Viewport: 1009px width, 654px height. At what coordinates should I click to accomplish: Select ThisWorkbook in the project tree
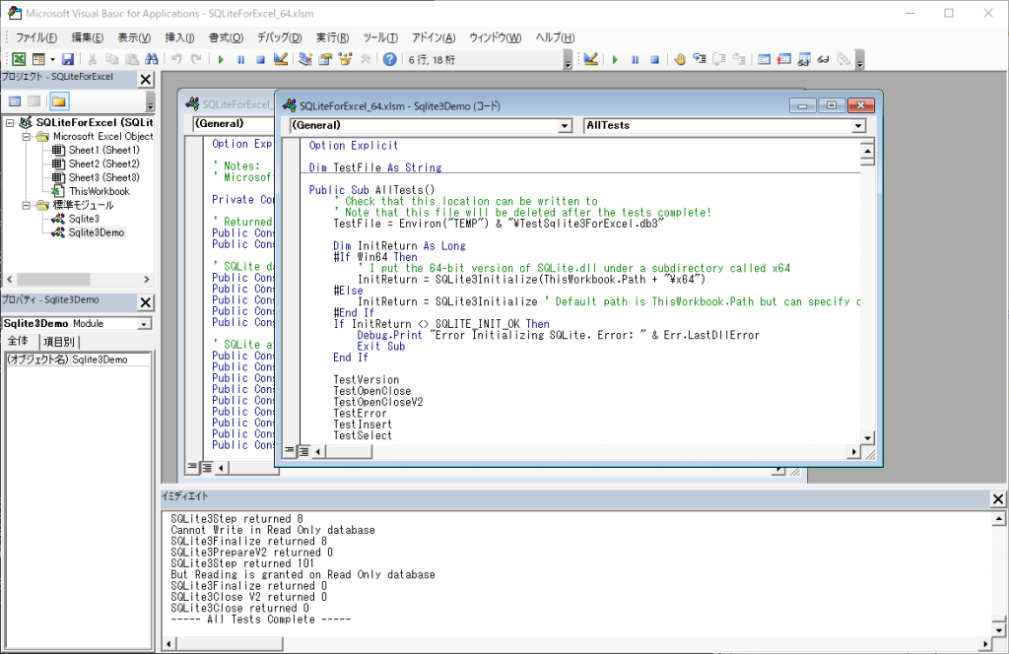tap(100, 191)
